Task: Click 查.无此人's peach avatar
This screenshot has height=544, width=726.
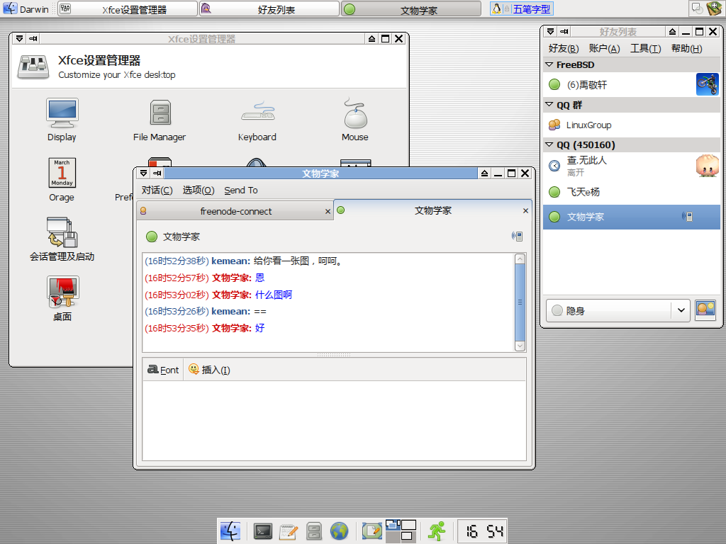Action: (x=708, y=166)
